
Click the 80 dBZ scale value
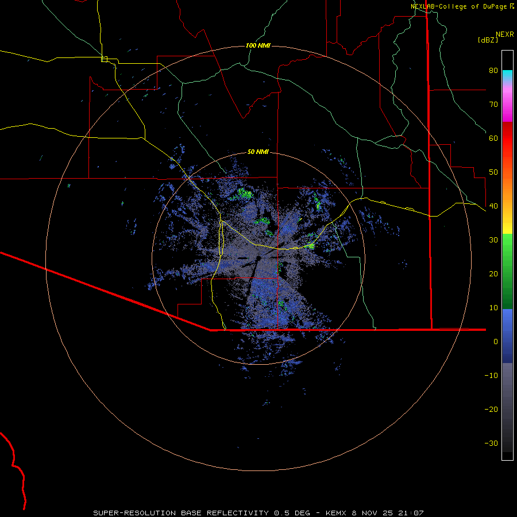point(493,71)
